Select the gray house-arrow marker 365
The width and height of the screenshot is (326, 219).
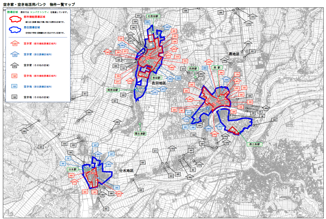coord(201,74)
